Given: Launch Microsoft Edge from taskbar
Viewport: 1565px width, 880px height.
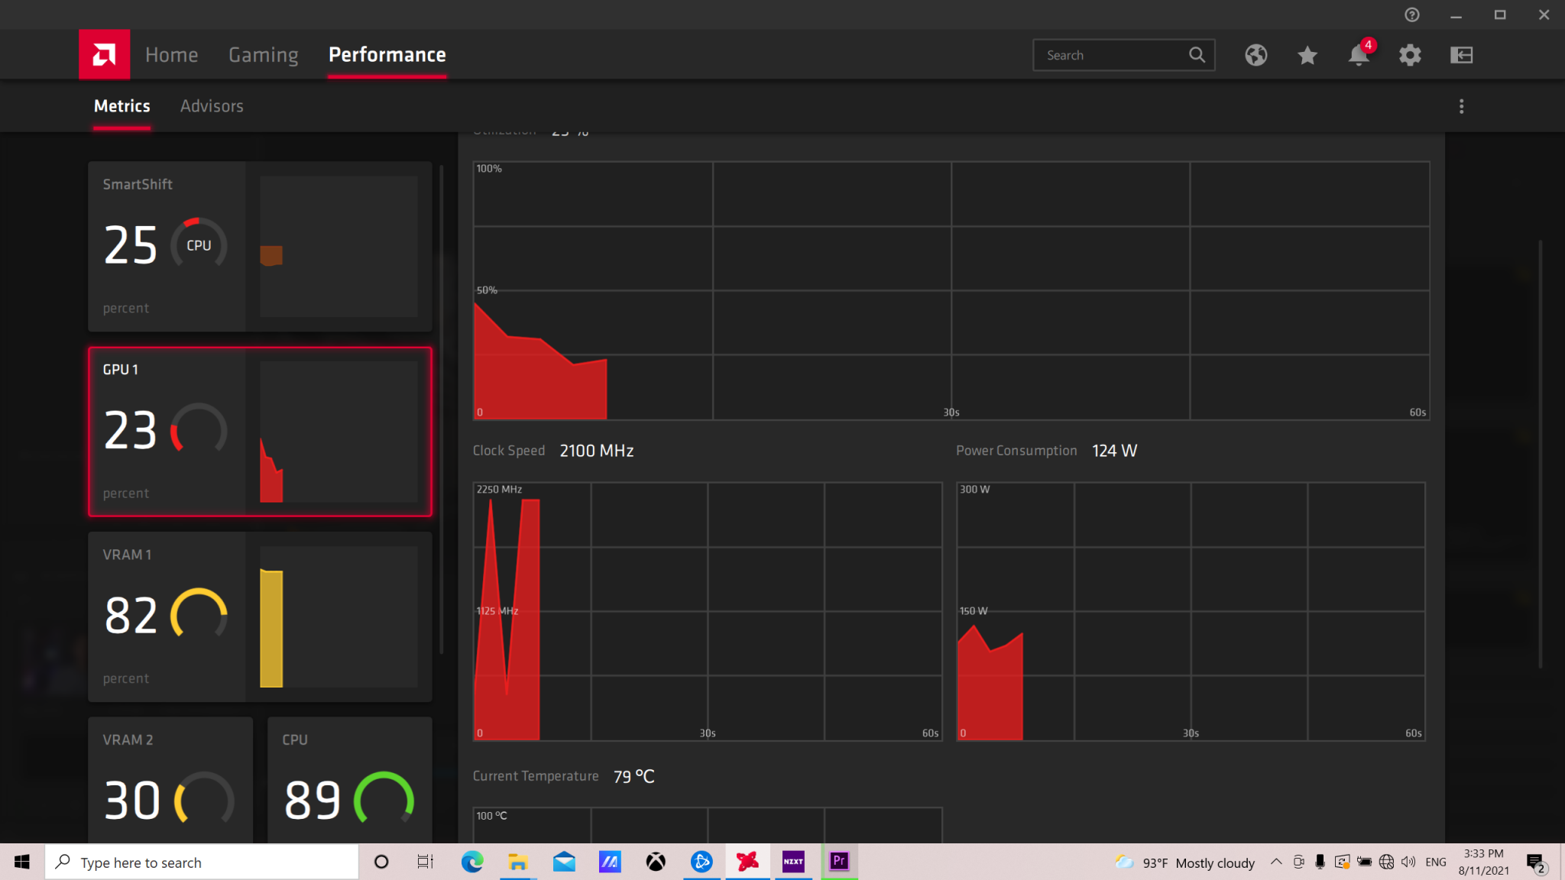Looking at the screenshot, I should click(x=472, y=862).
